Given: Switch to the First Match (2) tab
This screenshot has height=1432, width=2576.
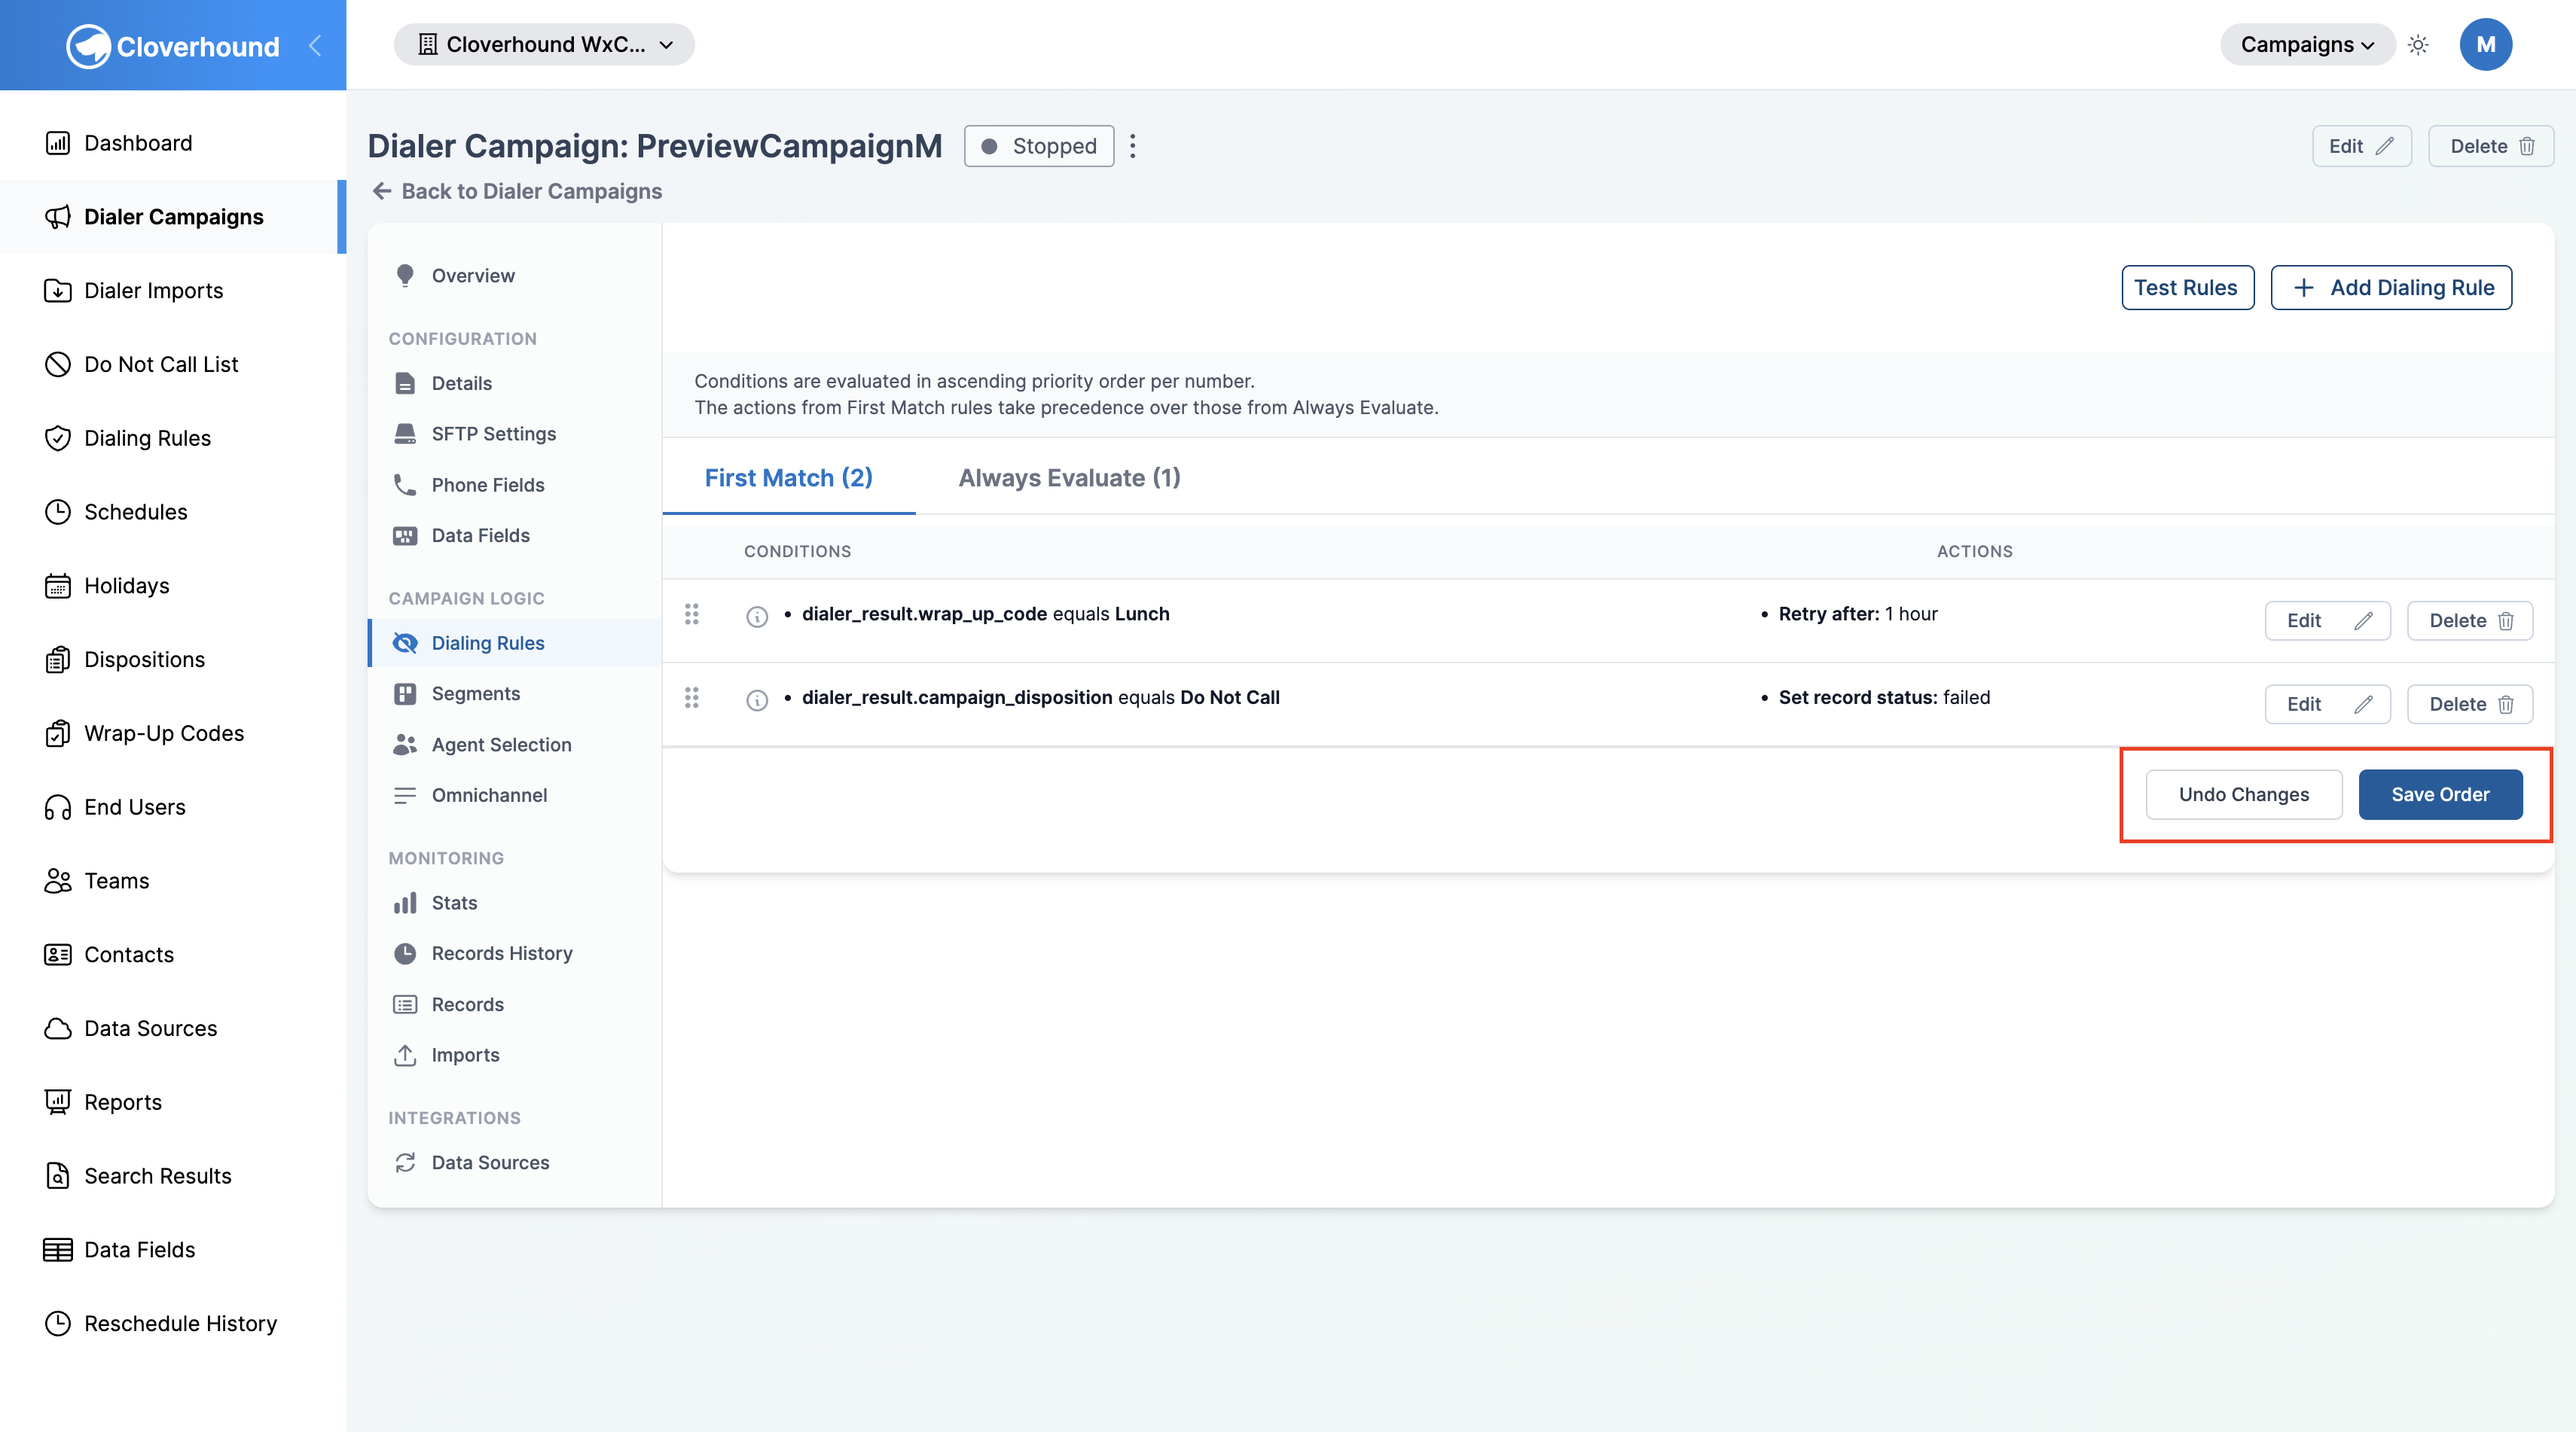Looking at the screenshot, I should (789, 477).
